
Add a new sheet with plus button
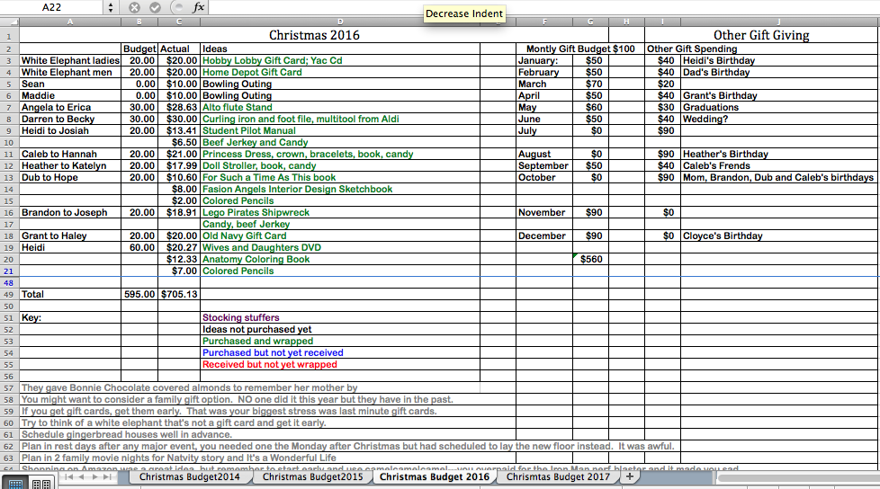tap(630, 476)
